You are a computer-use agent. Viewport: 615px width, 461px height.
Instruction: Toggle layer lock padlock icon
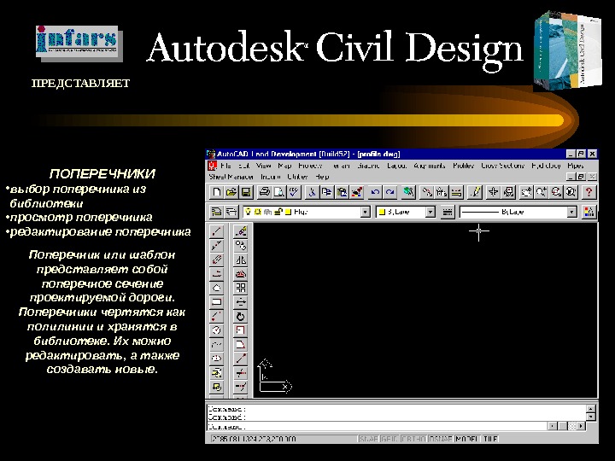point(278,212)
